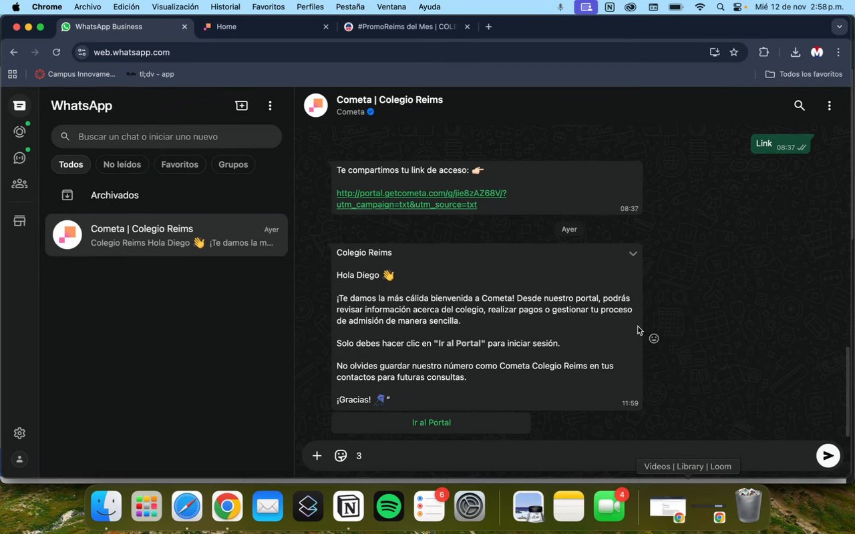Click the message text input field
This screenshot has height=534, width=855.
point(581,456)
